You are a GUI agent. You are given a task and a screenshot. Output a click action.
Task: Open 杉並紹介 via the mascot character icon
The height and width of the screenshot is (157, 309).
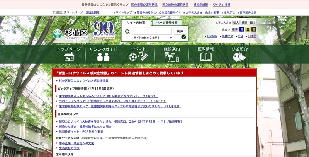239,57
